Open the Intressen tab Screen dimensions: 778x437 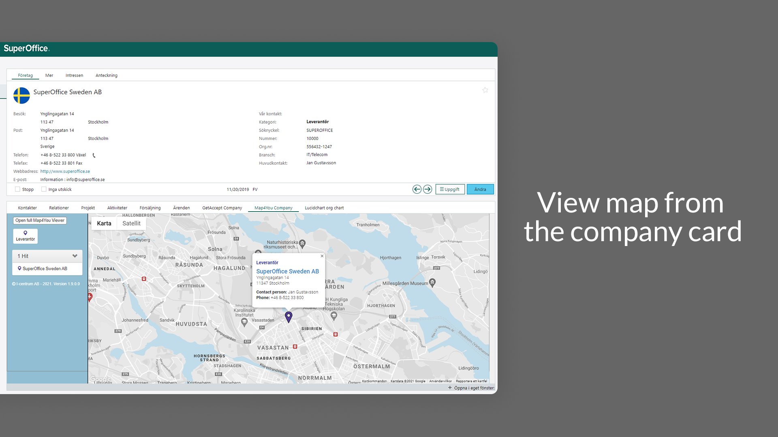coord(74,76)
